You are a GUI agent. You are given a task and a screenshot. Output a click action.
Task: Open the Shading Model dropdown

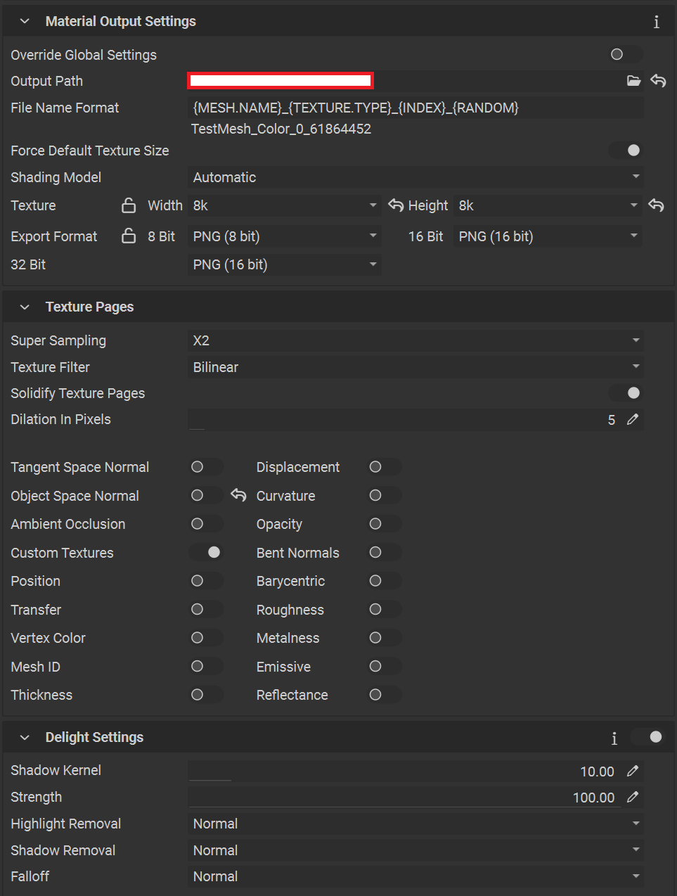point(415,177)
